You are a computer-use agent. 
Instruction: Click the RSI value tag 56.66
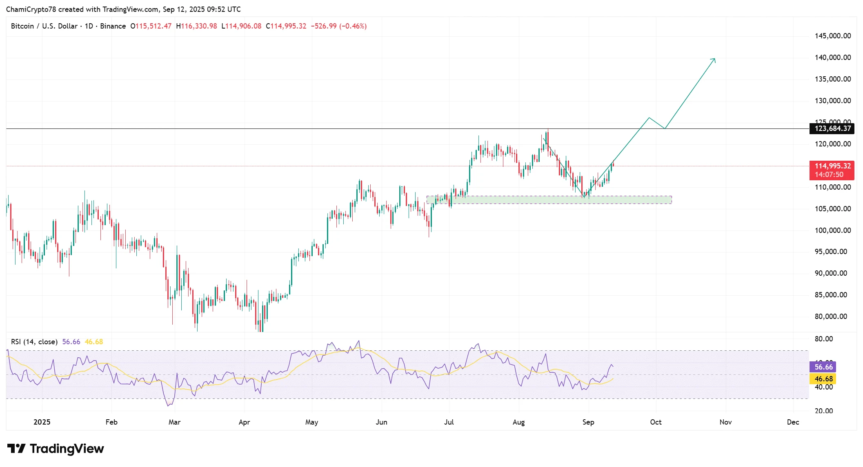click(823, 367)
